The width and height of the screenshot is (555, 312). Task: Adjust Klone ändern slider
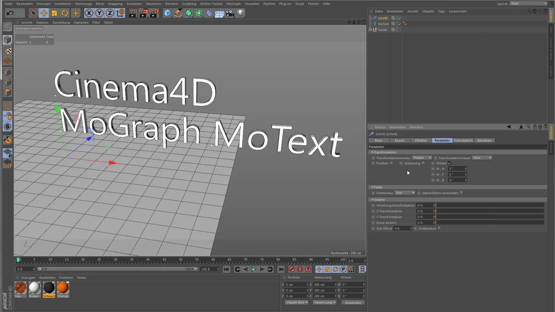click(490, 223)
